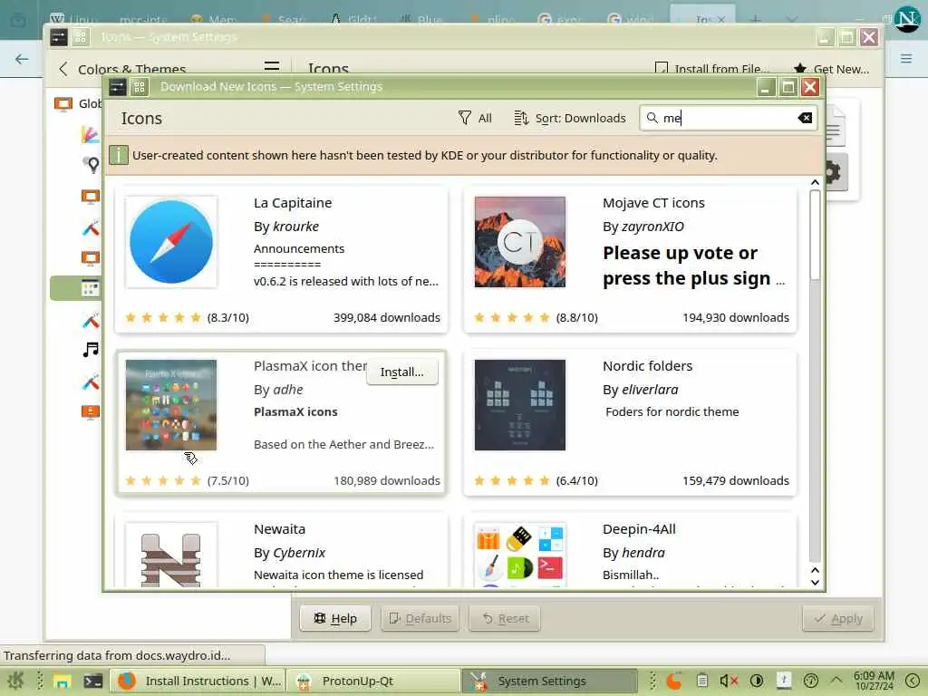This screenshot has height=696, width=928.
Task: Click the results list scrollbar handle
Action: 815,235
